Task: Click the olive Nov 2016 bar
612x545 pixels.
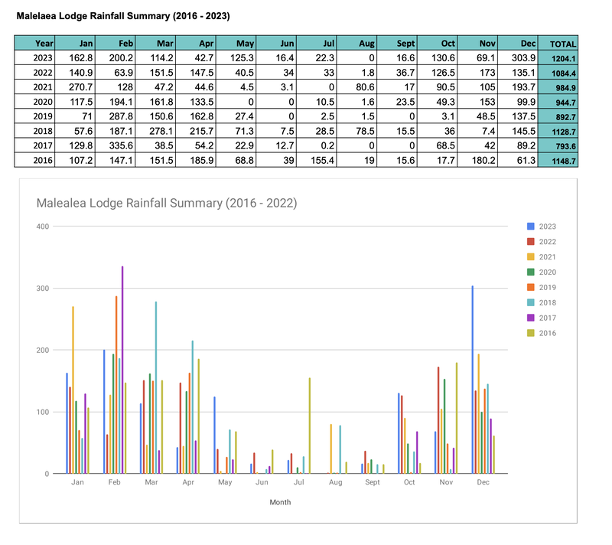Action: point(457,418)
